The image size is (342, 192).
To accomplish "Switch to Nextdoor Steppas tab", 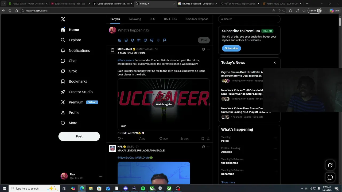I will [x=197, y=19].
